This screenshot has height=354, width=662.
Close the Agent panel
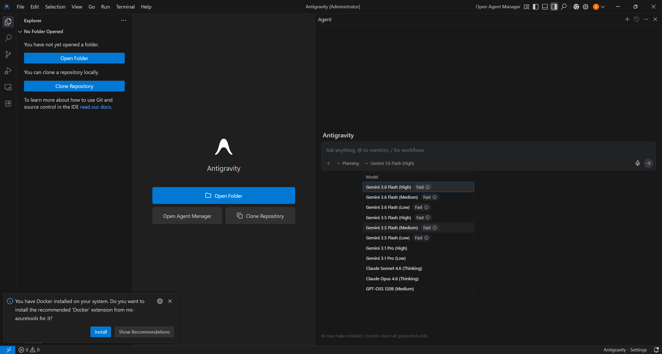pos(655,19)
